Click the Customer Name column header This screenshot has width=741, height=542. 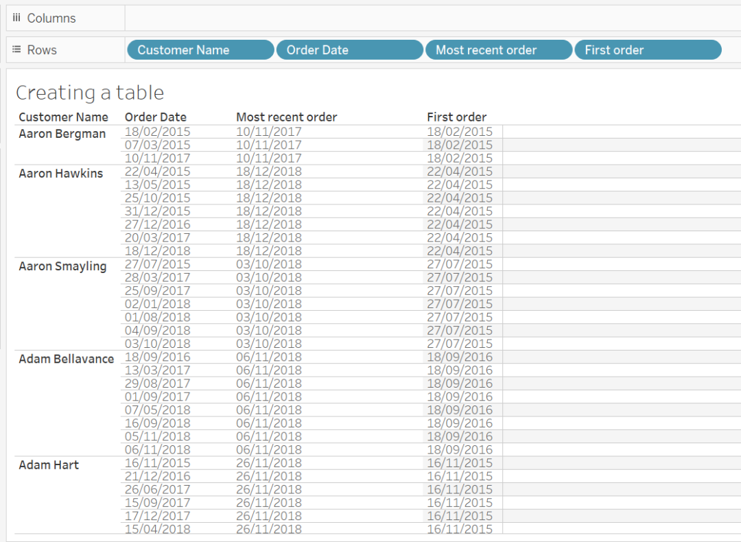point(63,117)
